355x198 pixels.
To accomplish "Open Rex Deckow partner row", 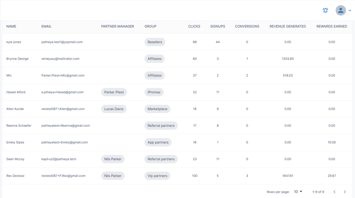I will (15, 176).
